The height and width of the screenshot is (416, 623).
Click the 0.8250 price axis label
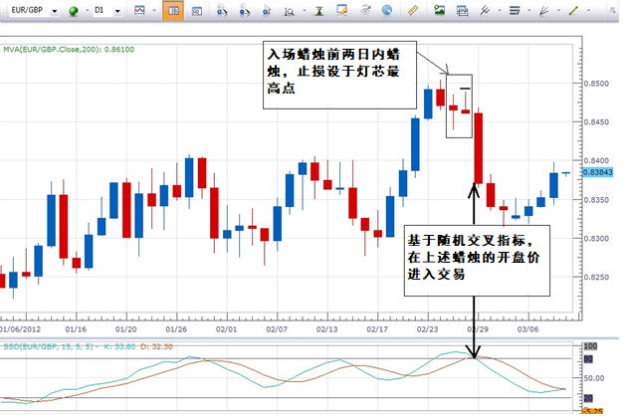(596, 278)
